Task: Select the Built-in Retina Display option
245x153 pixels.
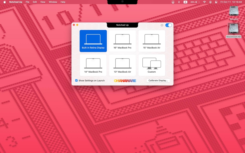Action: 93,41
